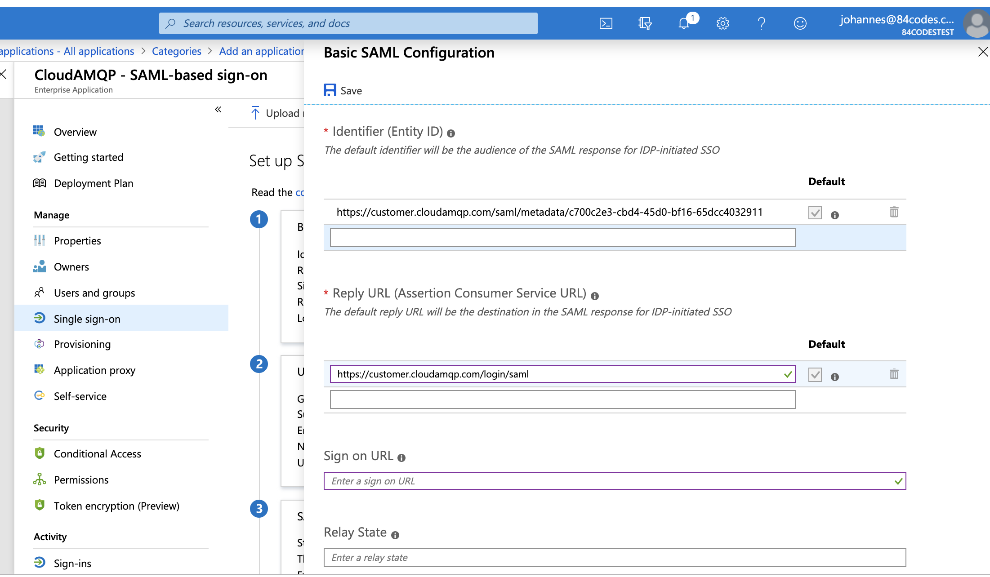Show info tooltip for Relay State
This screenshot has height=577, width=990.
coord(395,535)
